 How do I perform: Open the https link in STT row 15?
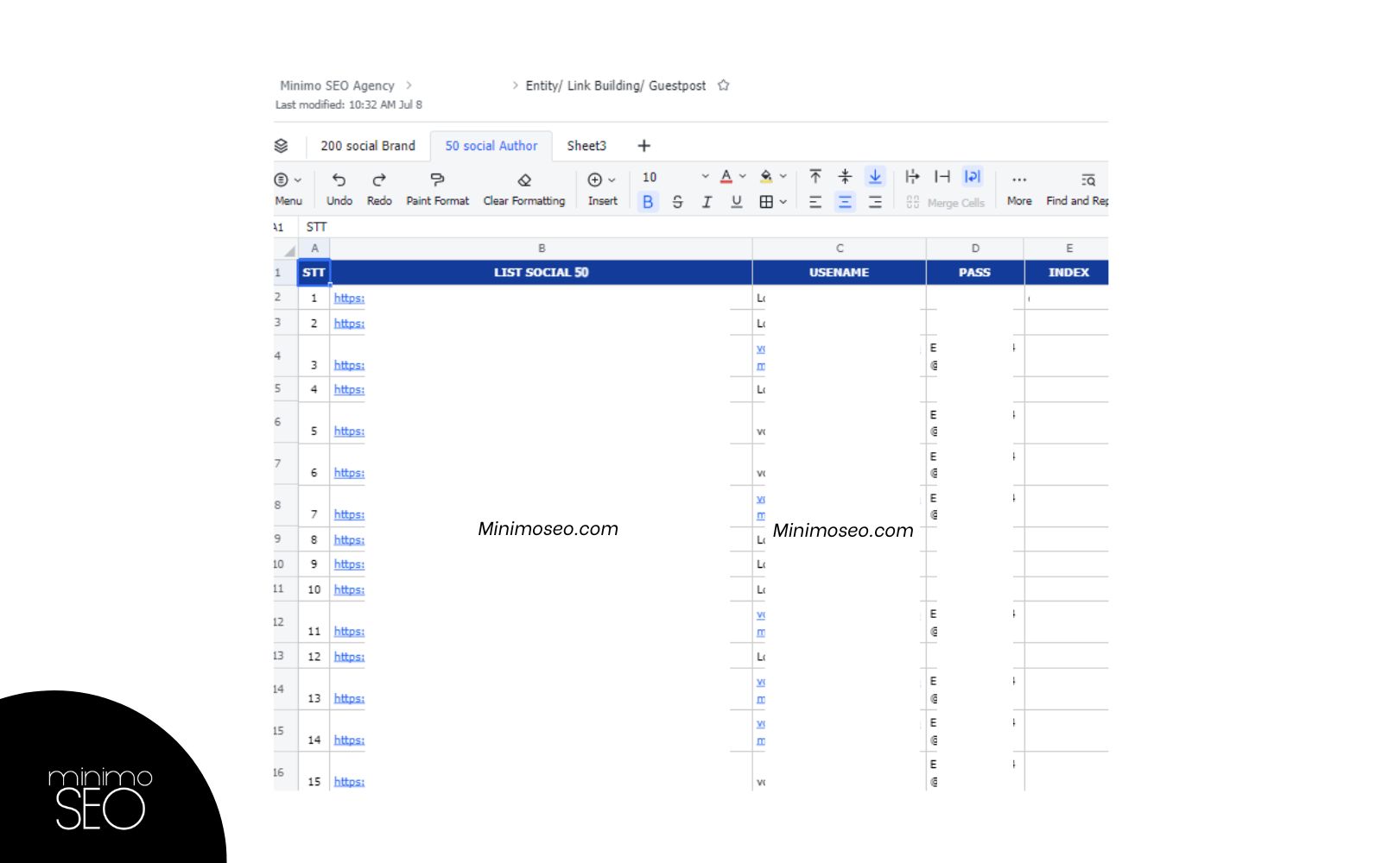349,782
